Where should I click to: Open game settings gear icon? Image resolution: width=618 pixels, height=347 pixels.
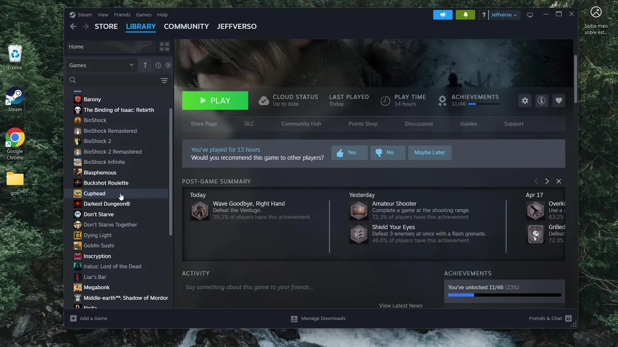tap(525, 101)
